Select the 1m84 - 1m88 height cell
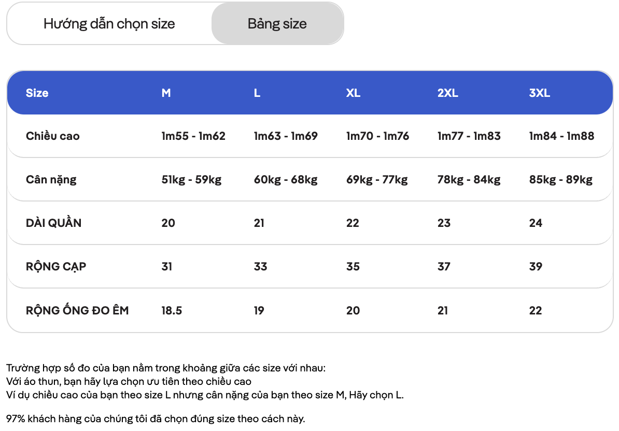Screen dimensions: 619x431 pos(562,136)
